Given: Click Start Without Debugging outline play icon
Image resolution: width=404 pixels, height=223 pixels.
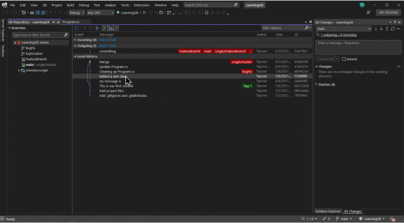Looking at the screenshot, I should click(x=145, y=13).
